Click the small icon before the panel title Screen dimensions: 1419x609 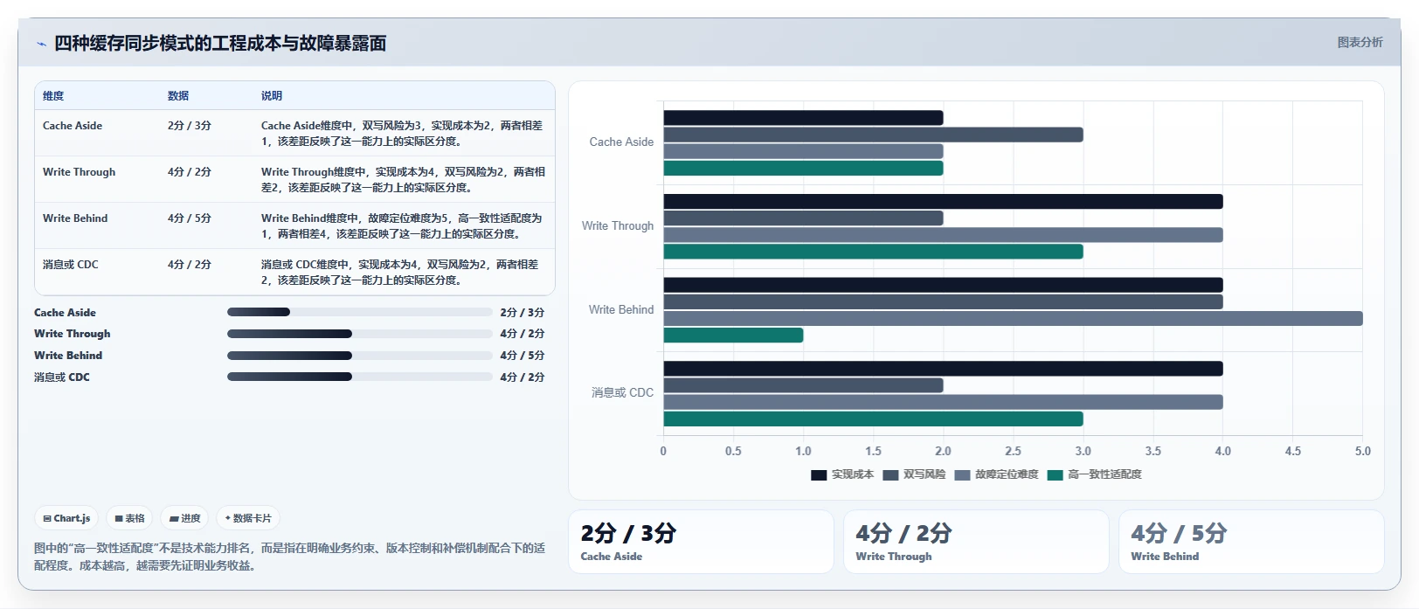pos(41,44)
